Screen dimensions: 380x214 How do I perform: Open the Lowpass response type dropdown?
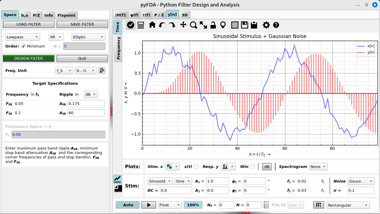[x=23, y=37]
